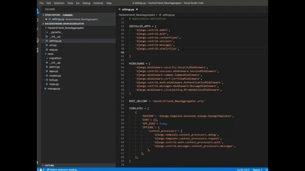Open the Debug view in activity bar
Viewport: 305px width, 171px height.
[38, 40]
